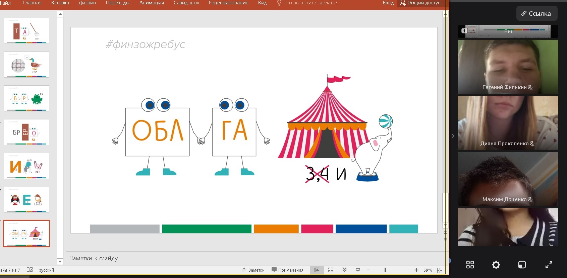The image size is (567, 278).
Task: Select Максим Доценко video tile
Action: [x=508, y=179]
